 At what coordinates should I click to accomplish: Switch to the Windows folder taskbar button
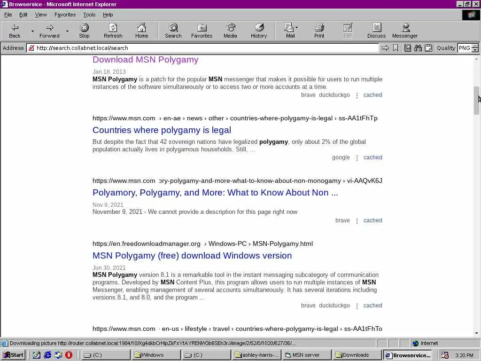coord(156,355)
